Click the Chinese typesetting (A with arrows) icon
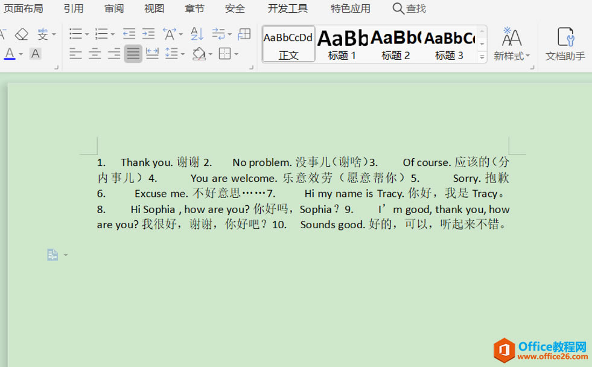Image resolution: width=592 pixels, height=367 pixels. pos(169,34)
